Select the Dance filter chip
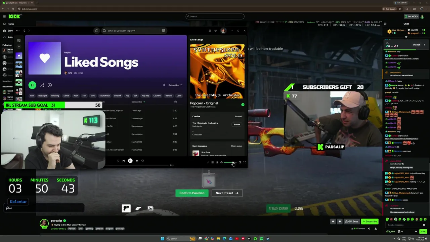The width and height of the screenshot is (430, 242). (67, 95)
